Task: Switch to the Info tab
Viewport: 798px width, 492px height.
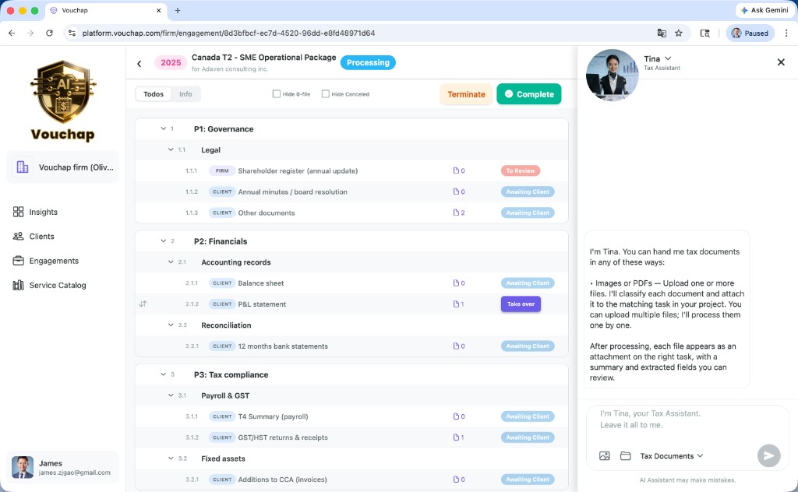Action: click(185, 94)
